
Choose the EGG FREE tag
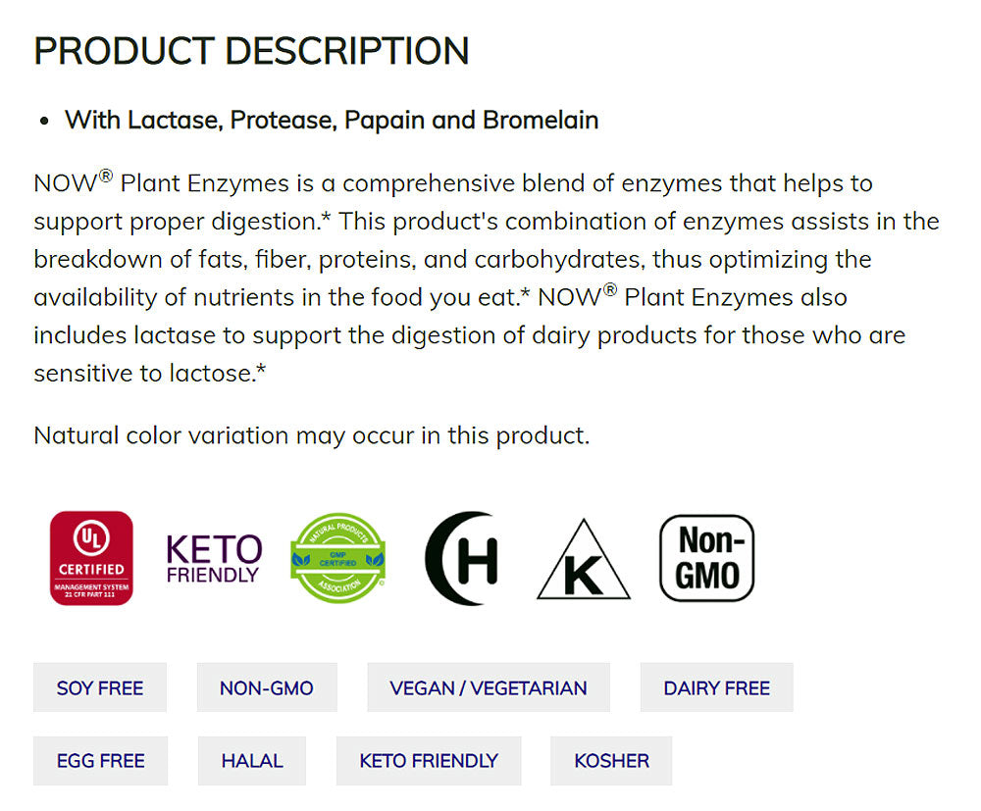point(100,761)
